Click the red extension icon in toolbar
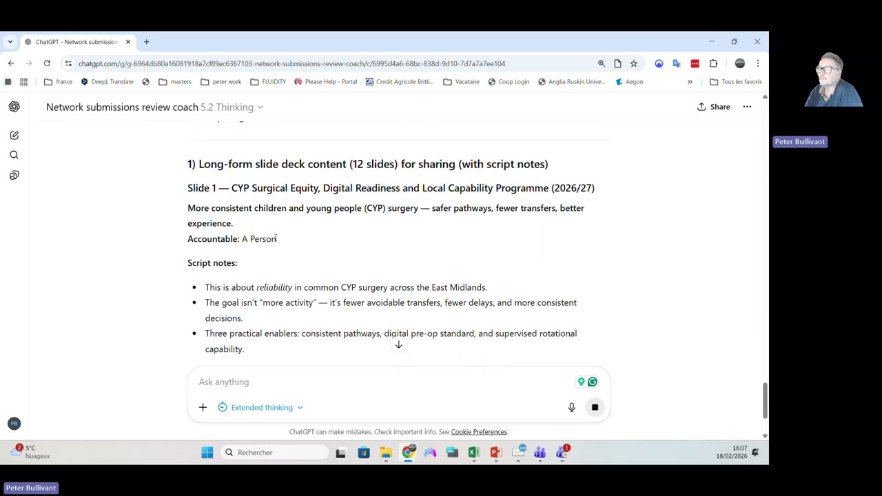This screenshot has height=496, width=882. tap(695, 63)
